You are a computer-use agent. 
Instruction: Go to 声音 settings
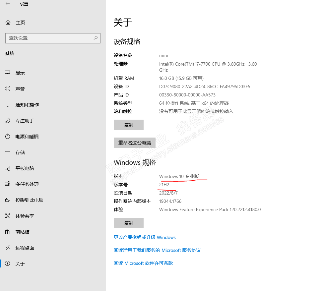click(20, 89)
